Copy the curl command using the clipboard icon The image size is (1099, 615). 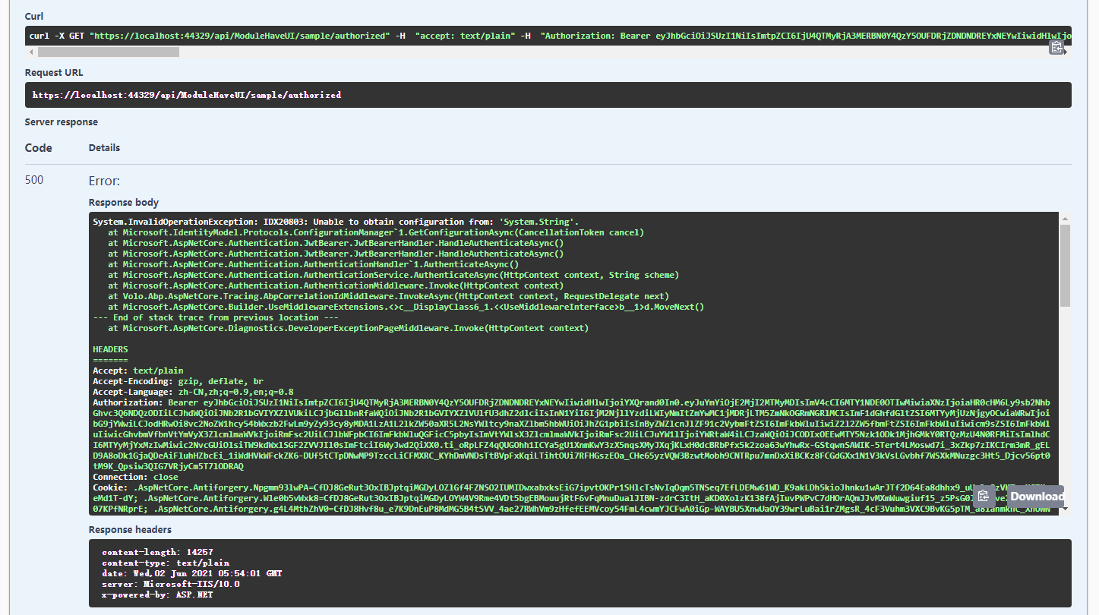[x=1058, y=46]
